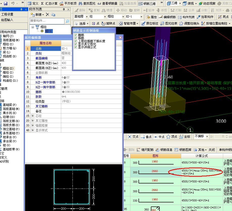
Task: Click the 角筋 property link
Action: [x=38, y=78]
